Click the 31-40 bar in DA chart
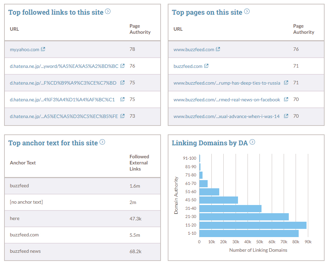The width and height of the screenshot is (328, 263). click(230, 209)
